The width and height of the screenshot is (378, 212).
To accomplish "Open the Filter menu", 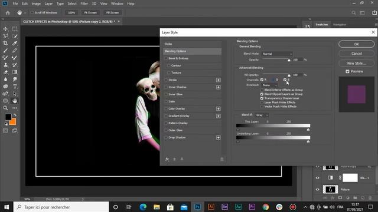I will pyautogui.click(x=84, y=4).
